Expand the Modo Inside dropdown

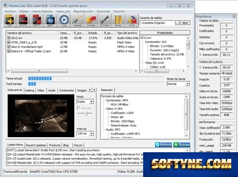85,101
